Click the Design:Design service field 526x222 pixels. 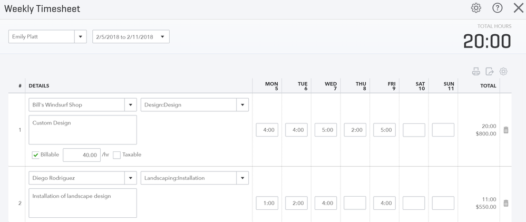189,105
